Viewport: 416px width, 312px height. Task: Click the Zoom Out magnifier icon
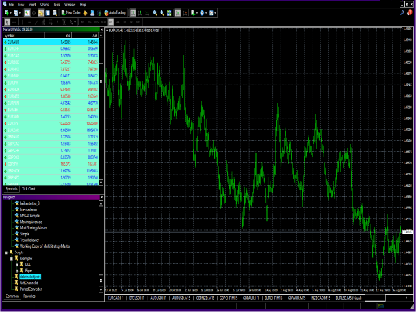coord(162,13)
